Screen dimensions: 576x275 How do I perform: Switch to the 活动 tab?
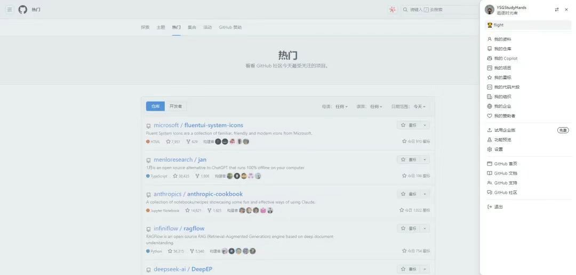point(207,27)
